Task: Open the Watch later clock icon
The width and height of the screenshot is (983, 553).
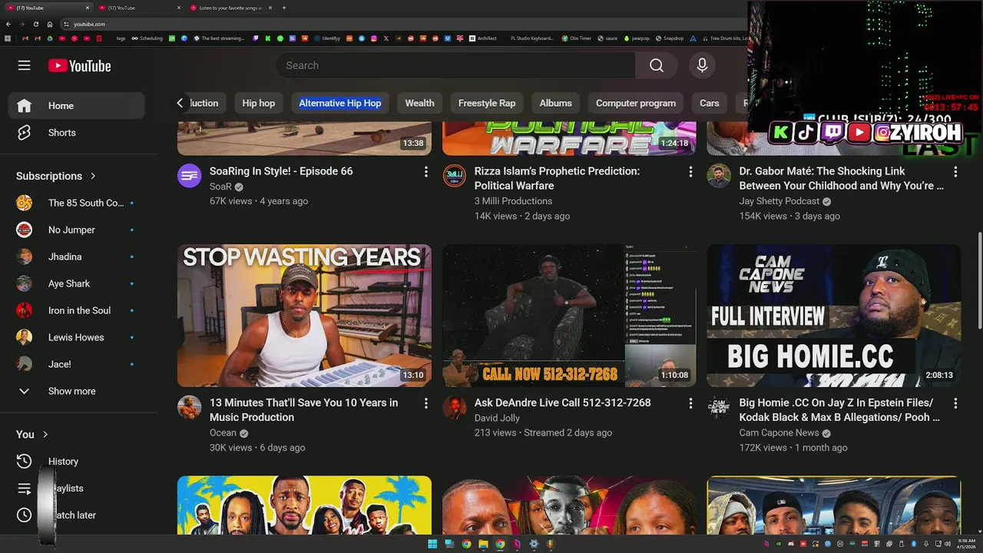Action: tap(24, 515)
